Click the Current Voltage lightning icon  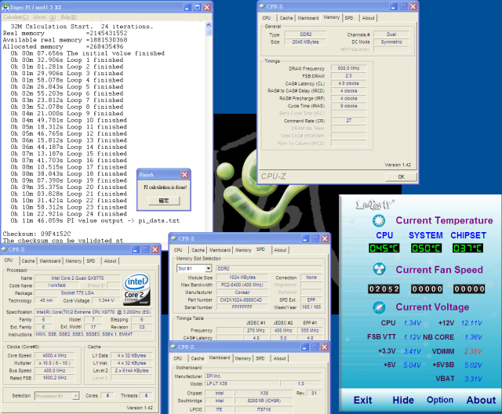pos(379,307)
